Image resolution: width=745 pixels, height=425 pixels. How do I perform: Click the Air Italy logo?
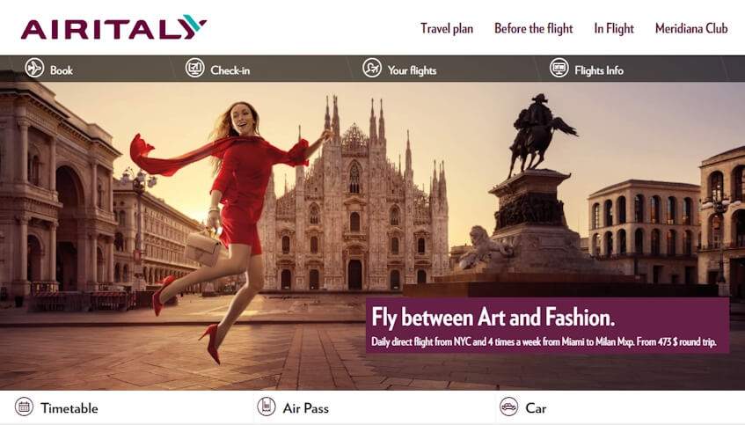click(114, 27)
